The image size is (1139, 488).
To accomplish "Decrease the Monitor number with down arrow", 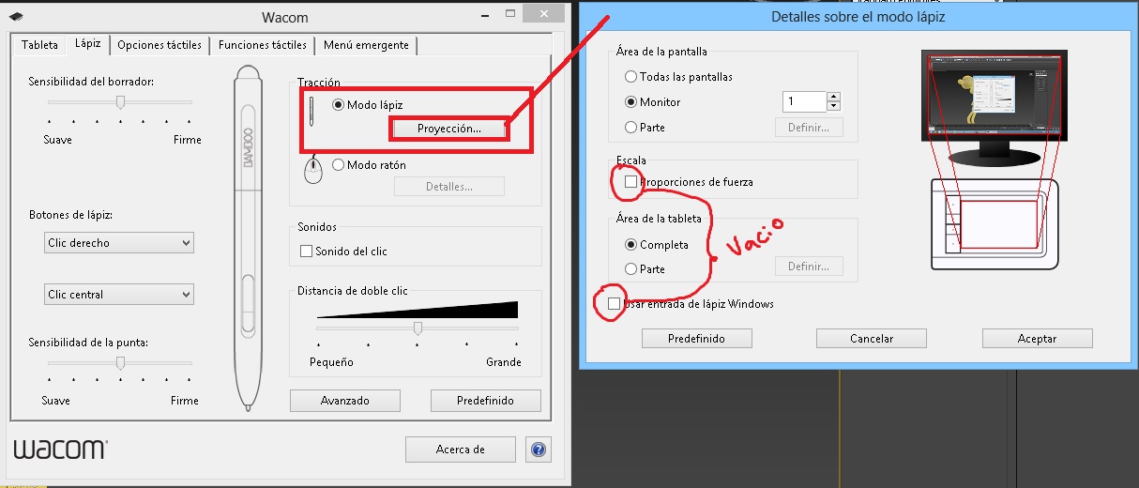I will pos(833,106).
